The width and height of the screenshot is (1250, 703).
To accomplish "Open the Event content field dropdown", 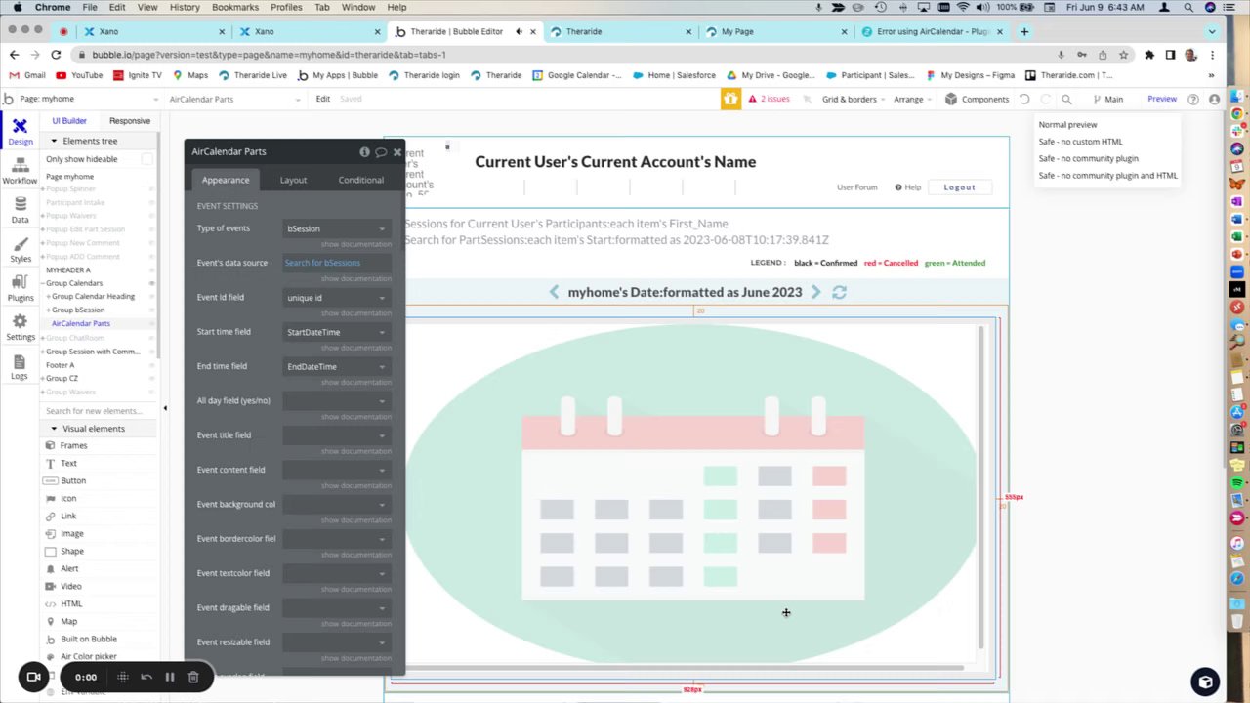I will 337,470.
